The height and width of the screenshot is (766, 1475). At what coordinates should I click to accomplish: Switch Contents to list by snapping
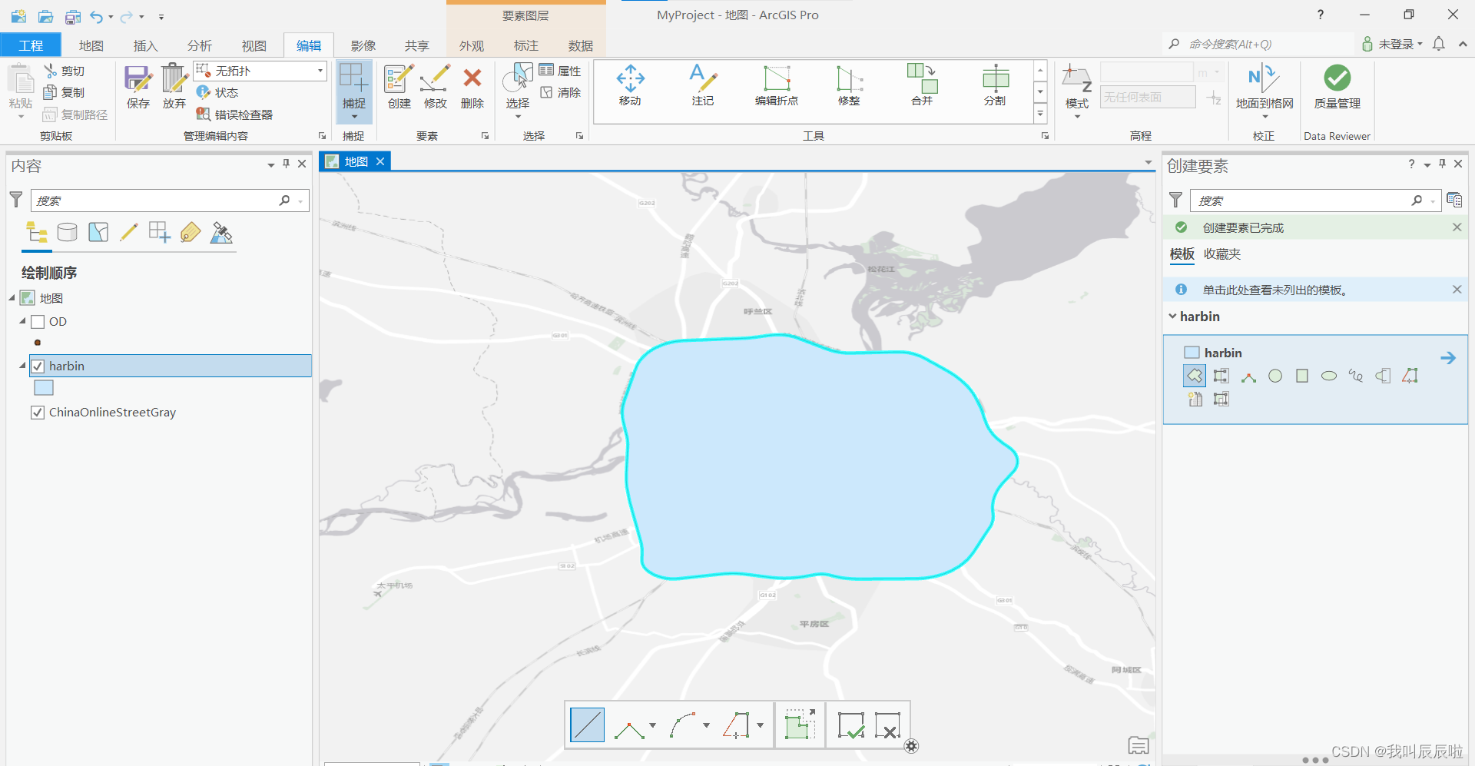(x=160, y=232)
